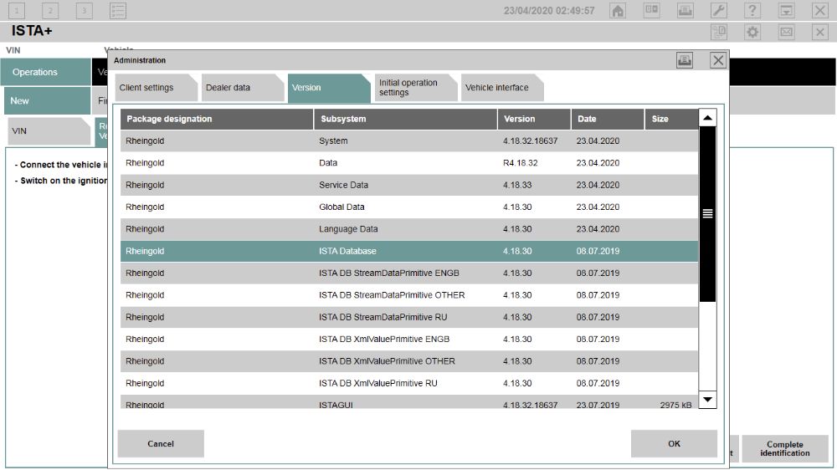This screenshot has height=470, width=837.
Task: Click version 4.18.33 cell
Action: coord(517,185)
